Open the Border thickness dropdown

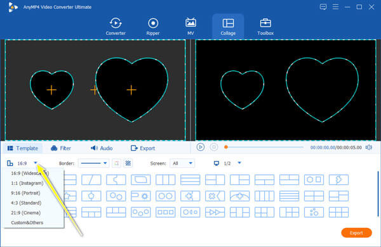click(93, 163)
